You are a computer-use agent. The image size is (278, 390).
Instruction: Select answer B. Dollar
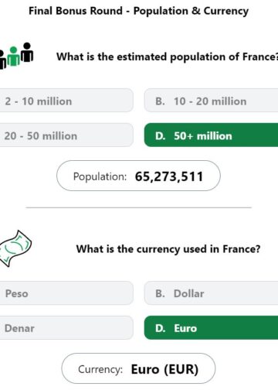[x=211, y=293]
